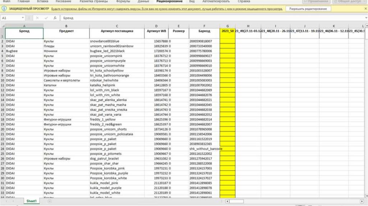Select row 24 header
This screenshot has height=206, width=368.
[x=3, y=149]
